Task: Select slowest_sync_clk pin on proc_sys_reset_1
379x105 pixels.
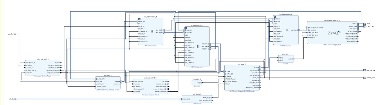Action: point(30,63)
